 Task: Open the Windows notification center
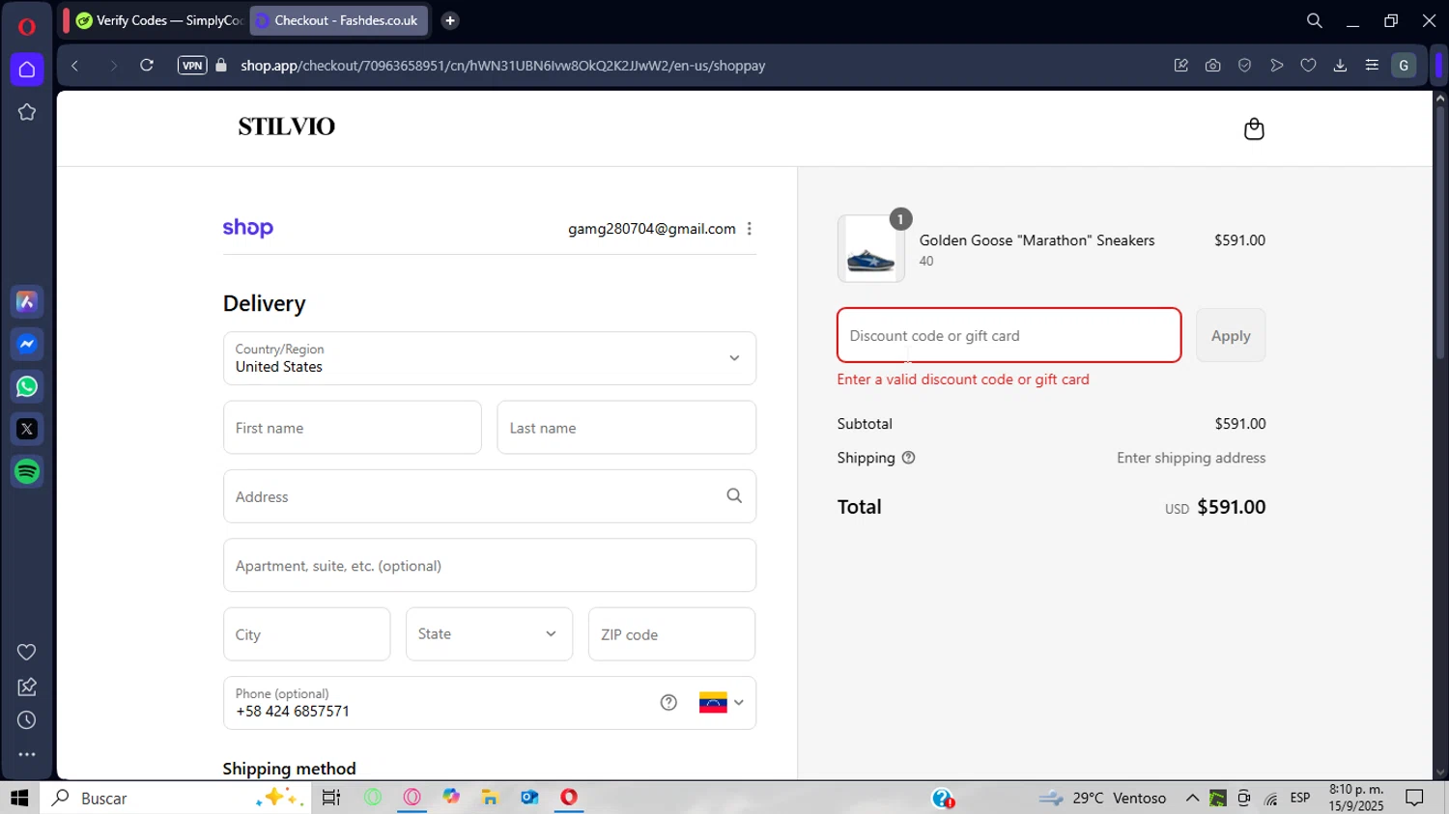tap(1414, 798)
